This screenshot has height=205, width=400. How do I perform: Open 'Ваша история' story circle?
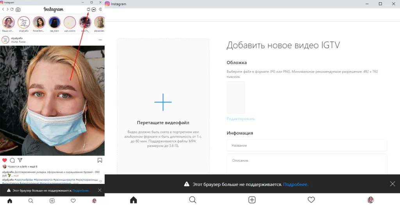pyautogui.click(x=9, y=22)
